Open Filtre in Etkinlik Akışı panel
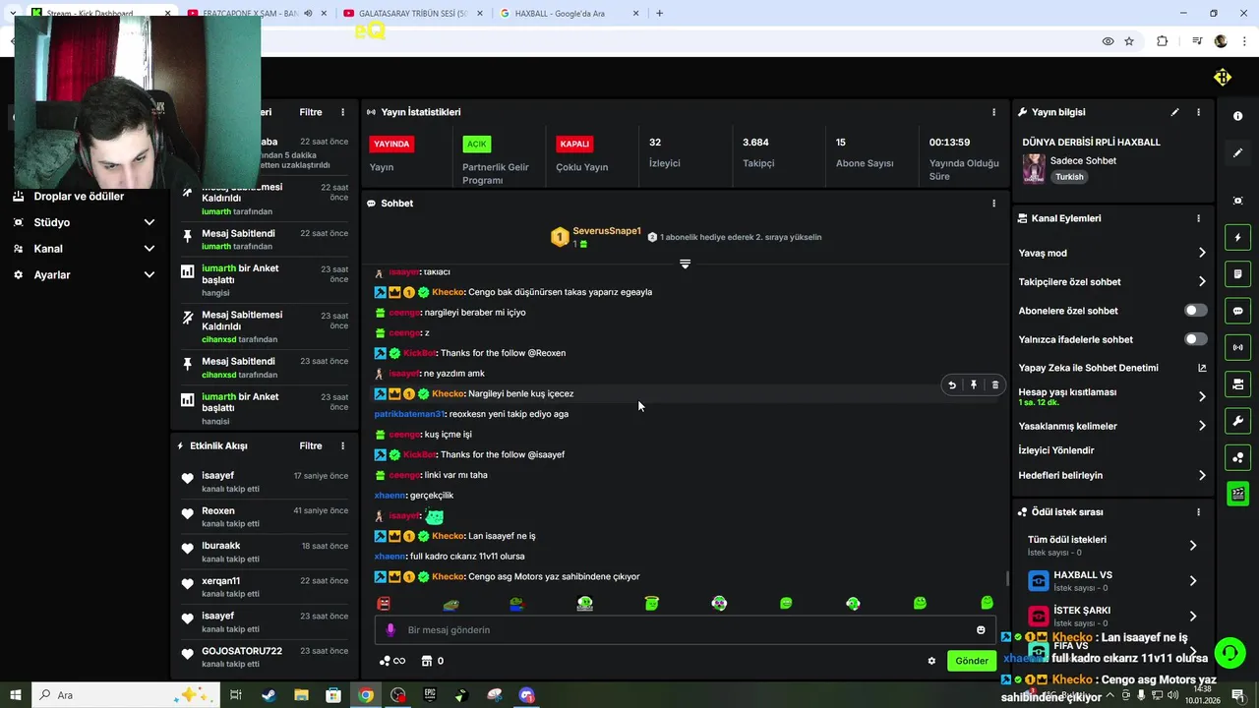The width and height of the screenshot is (1259, 708). click(x=311, y=445)
